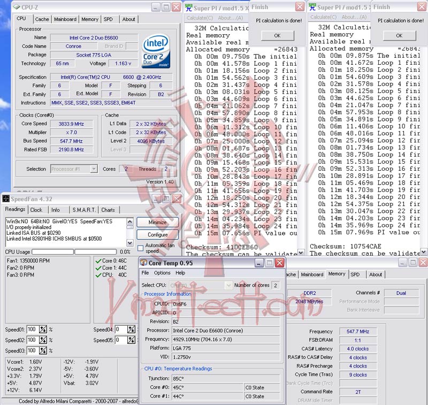Image resolution: width=428 pixels, height=405 pixels.
Task: Click the Core 1 temperature check icon
Action: 98,268
